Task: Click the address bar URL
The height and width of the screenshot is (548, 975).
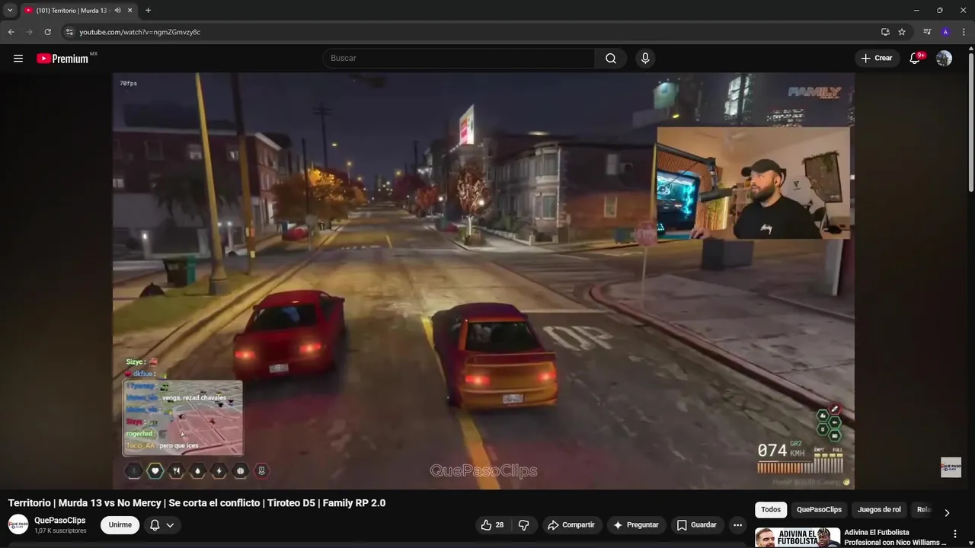Action: (x=140, y=32)
